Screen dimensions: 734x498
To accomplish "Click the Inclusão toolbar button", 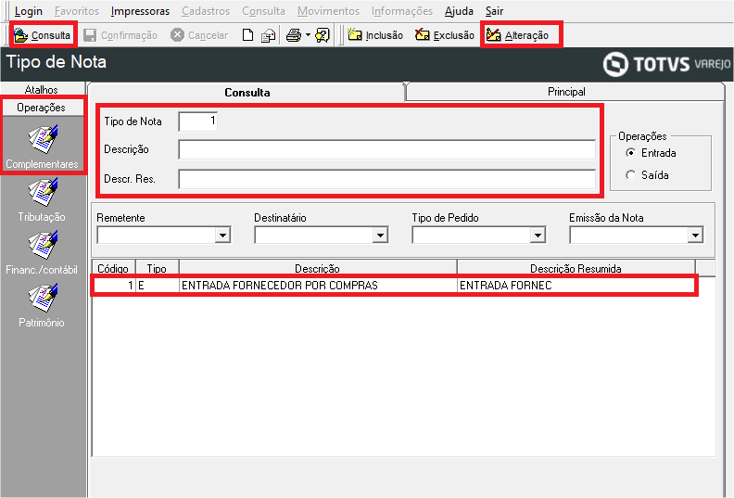I will pyautogui.click(x=375, y=35).
